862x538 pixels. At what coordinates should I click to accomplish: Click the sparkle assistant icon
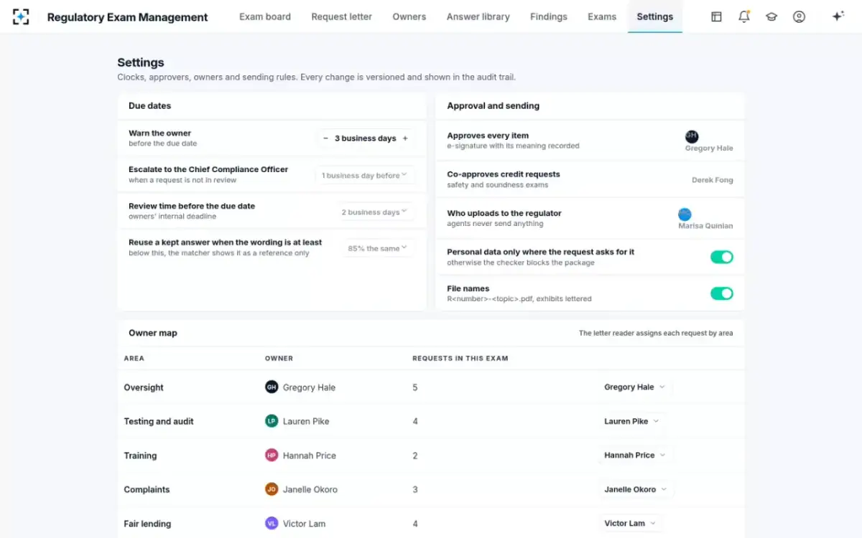pos(838,16)
